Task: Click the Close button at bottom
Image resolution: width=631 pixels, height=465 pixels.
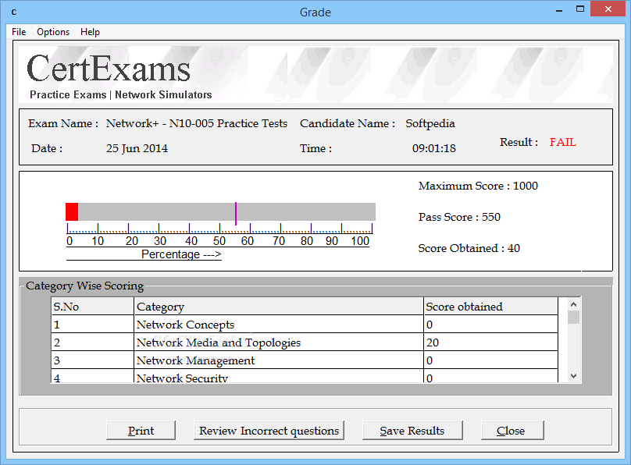Action: (512, 431)
